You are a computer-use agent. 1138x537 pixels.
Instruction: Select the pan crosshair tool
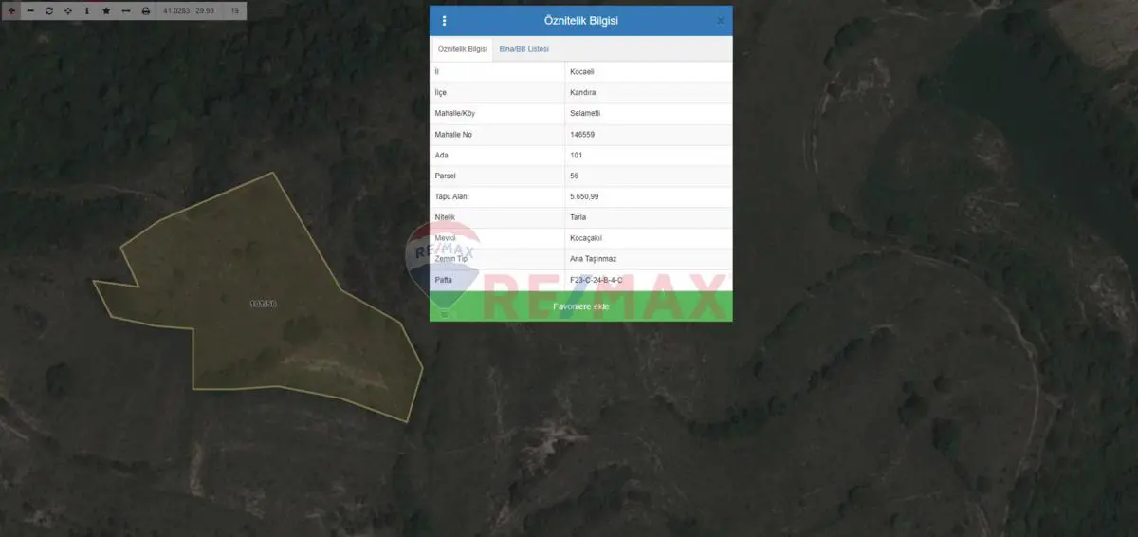(68, 10)
